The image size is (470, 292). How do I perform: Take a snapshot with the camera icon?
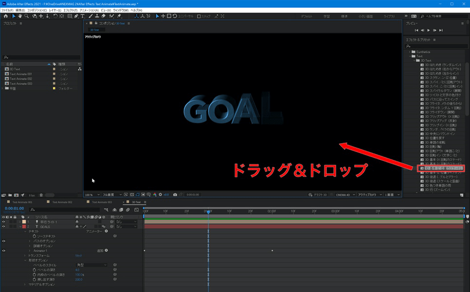point(175,194)
